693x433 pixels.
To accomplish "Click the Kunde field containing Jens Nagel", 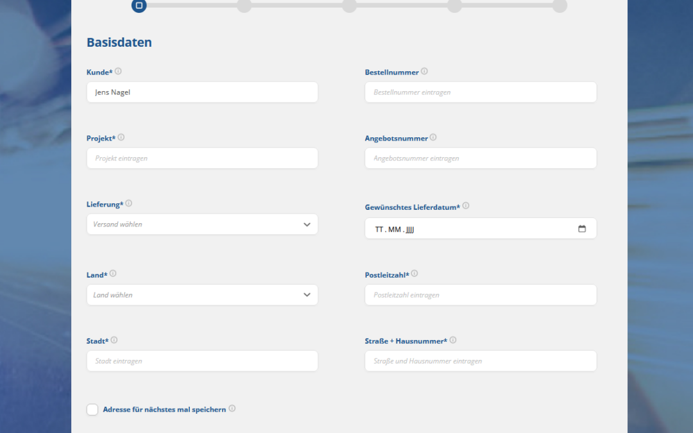I will click(x=202, y=92).
